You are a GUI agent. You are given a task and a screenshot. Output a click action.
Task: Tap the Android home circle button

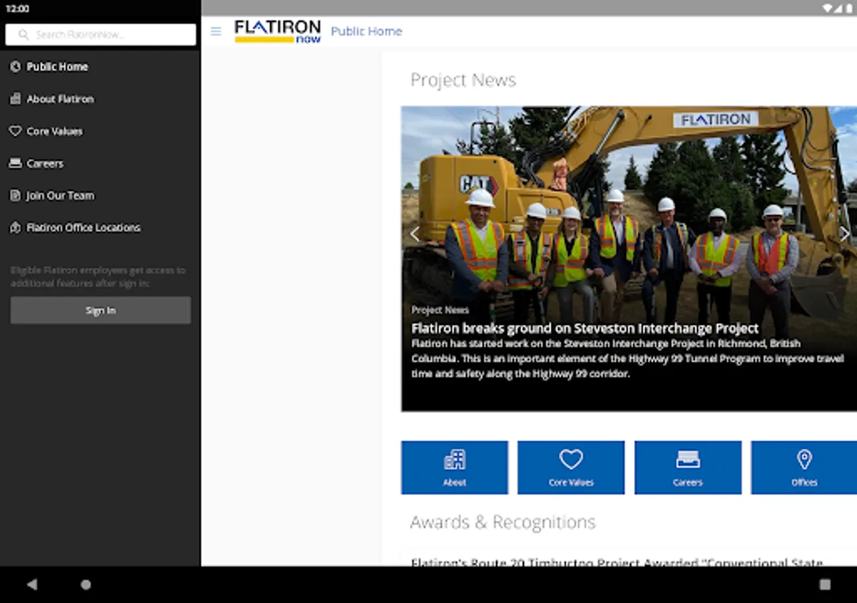click(86, 584)
